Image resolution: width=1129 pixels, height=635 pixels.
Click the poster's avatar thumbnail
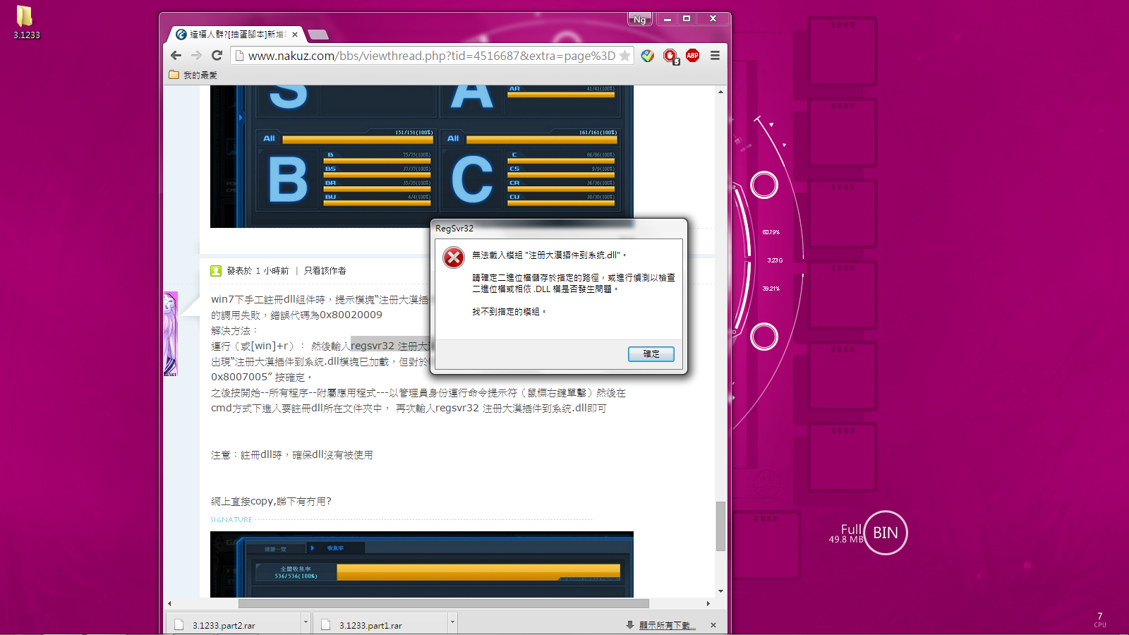[x=170, y=334]
